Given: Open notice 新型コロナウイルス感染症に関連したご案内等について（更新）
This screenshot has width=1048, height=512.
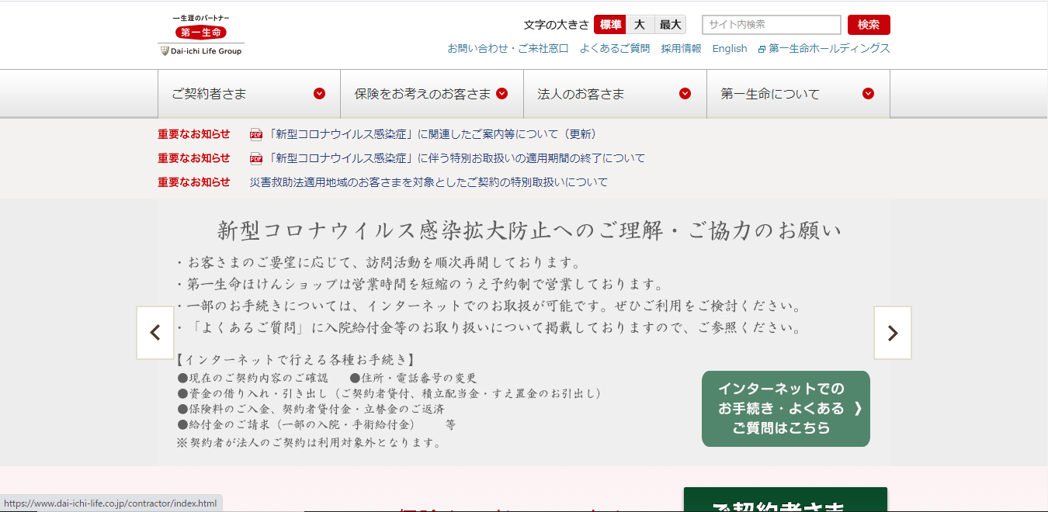Looking at the screenshot, I should point(432,134).
